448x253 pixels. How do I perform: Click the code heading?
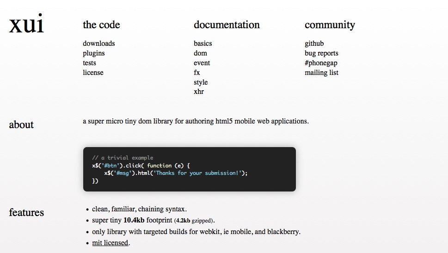pyautogui.click(x=101, y=25)
